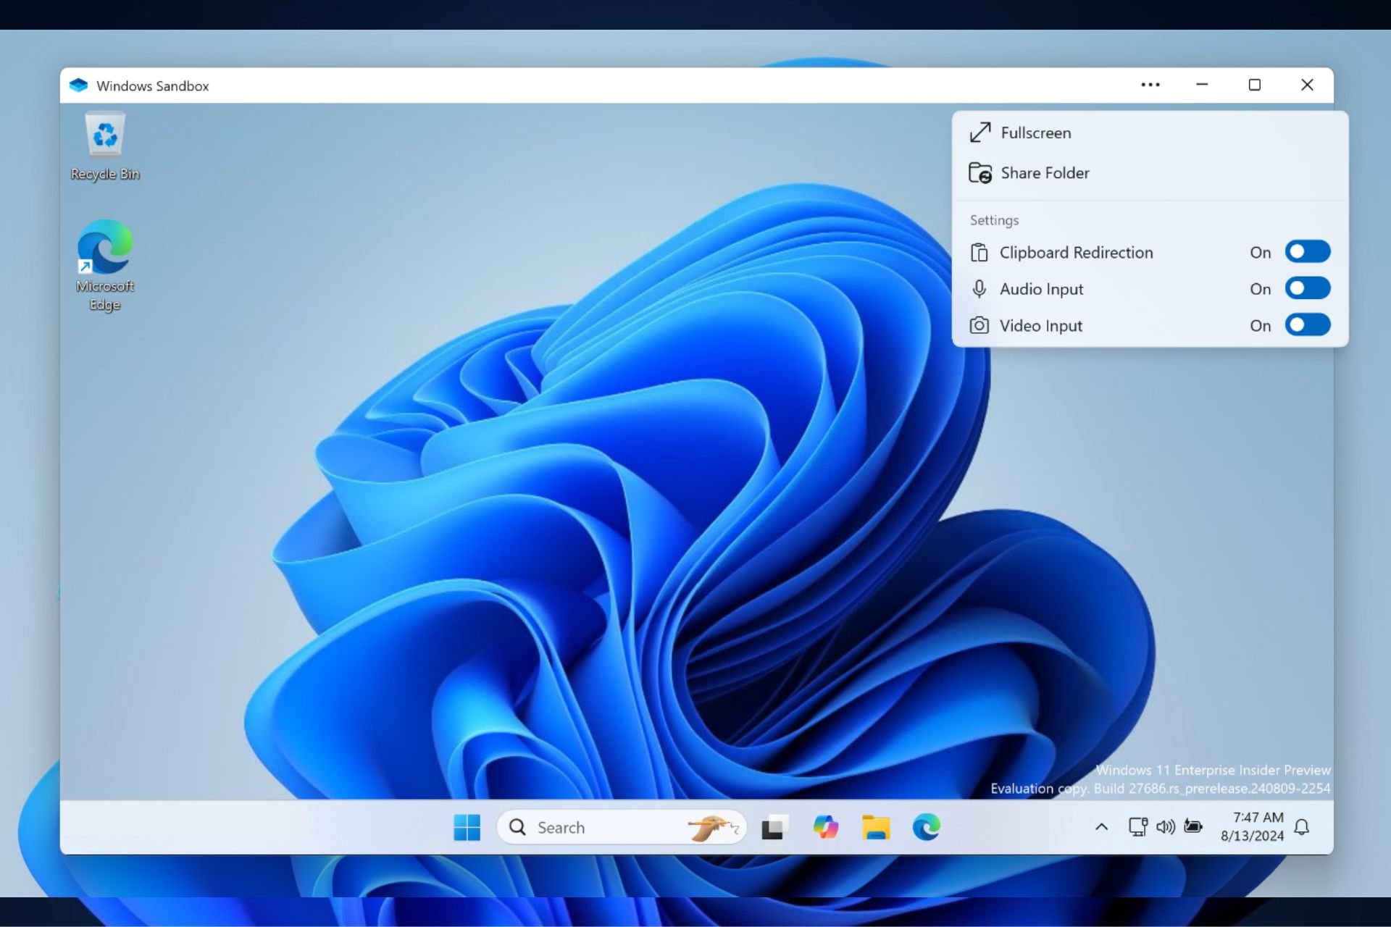
Task: Disable the Audio Input switch
Action: [1308, 288]
